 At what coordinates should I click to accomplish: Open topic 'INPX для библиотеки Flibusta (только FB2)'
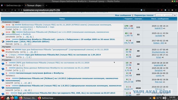click(x=53, y=62)
